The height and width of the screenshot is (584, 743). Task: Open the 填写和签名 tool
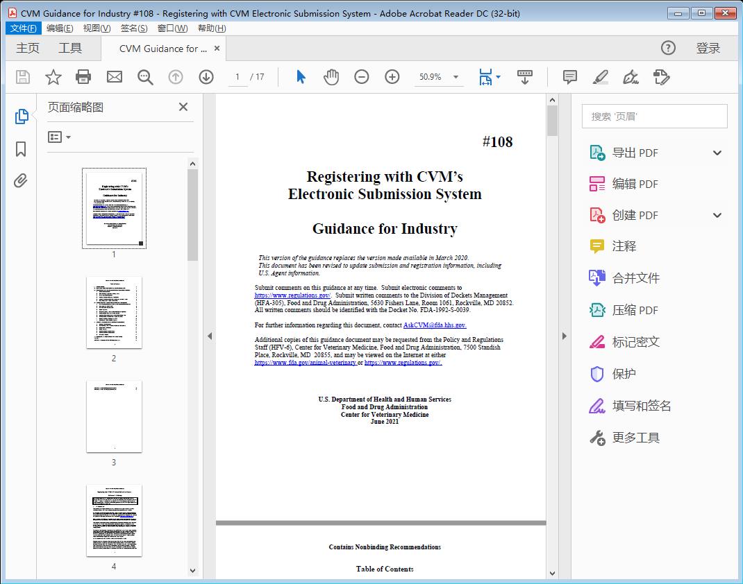[x=640, y=406]
